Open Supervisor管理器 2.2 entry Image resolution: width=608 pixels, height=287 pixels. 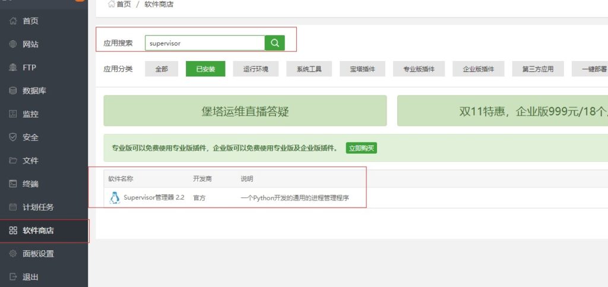[154, 197]
